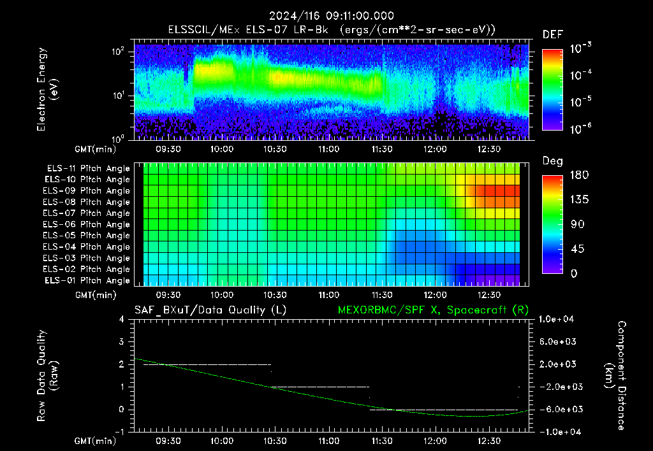Click the 180 degree color bar label
653x451 pixels.
(x=579, y=175)
